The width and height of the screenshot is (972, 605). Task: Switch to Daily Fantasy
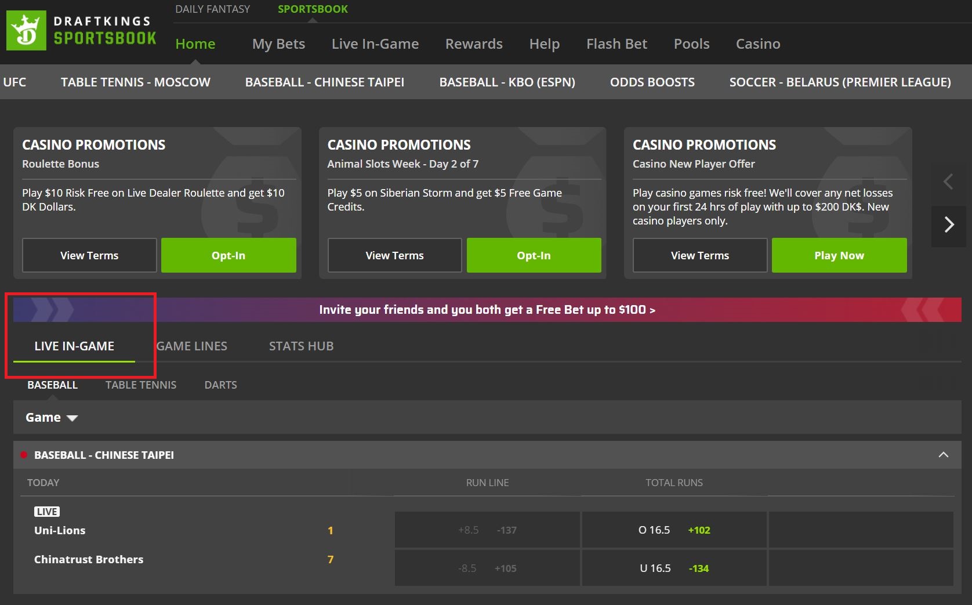point(212,9)
